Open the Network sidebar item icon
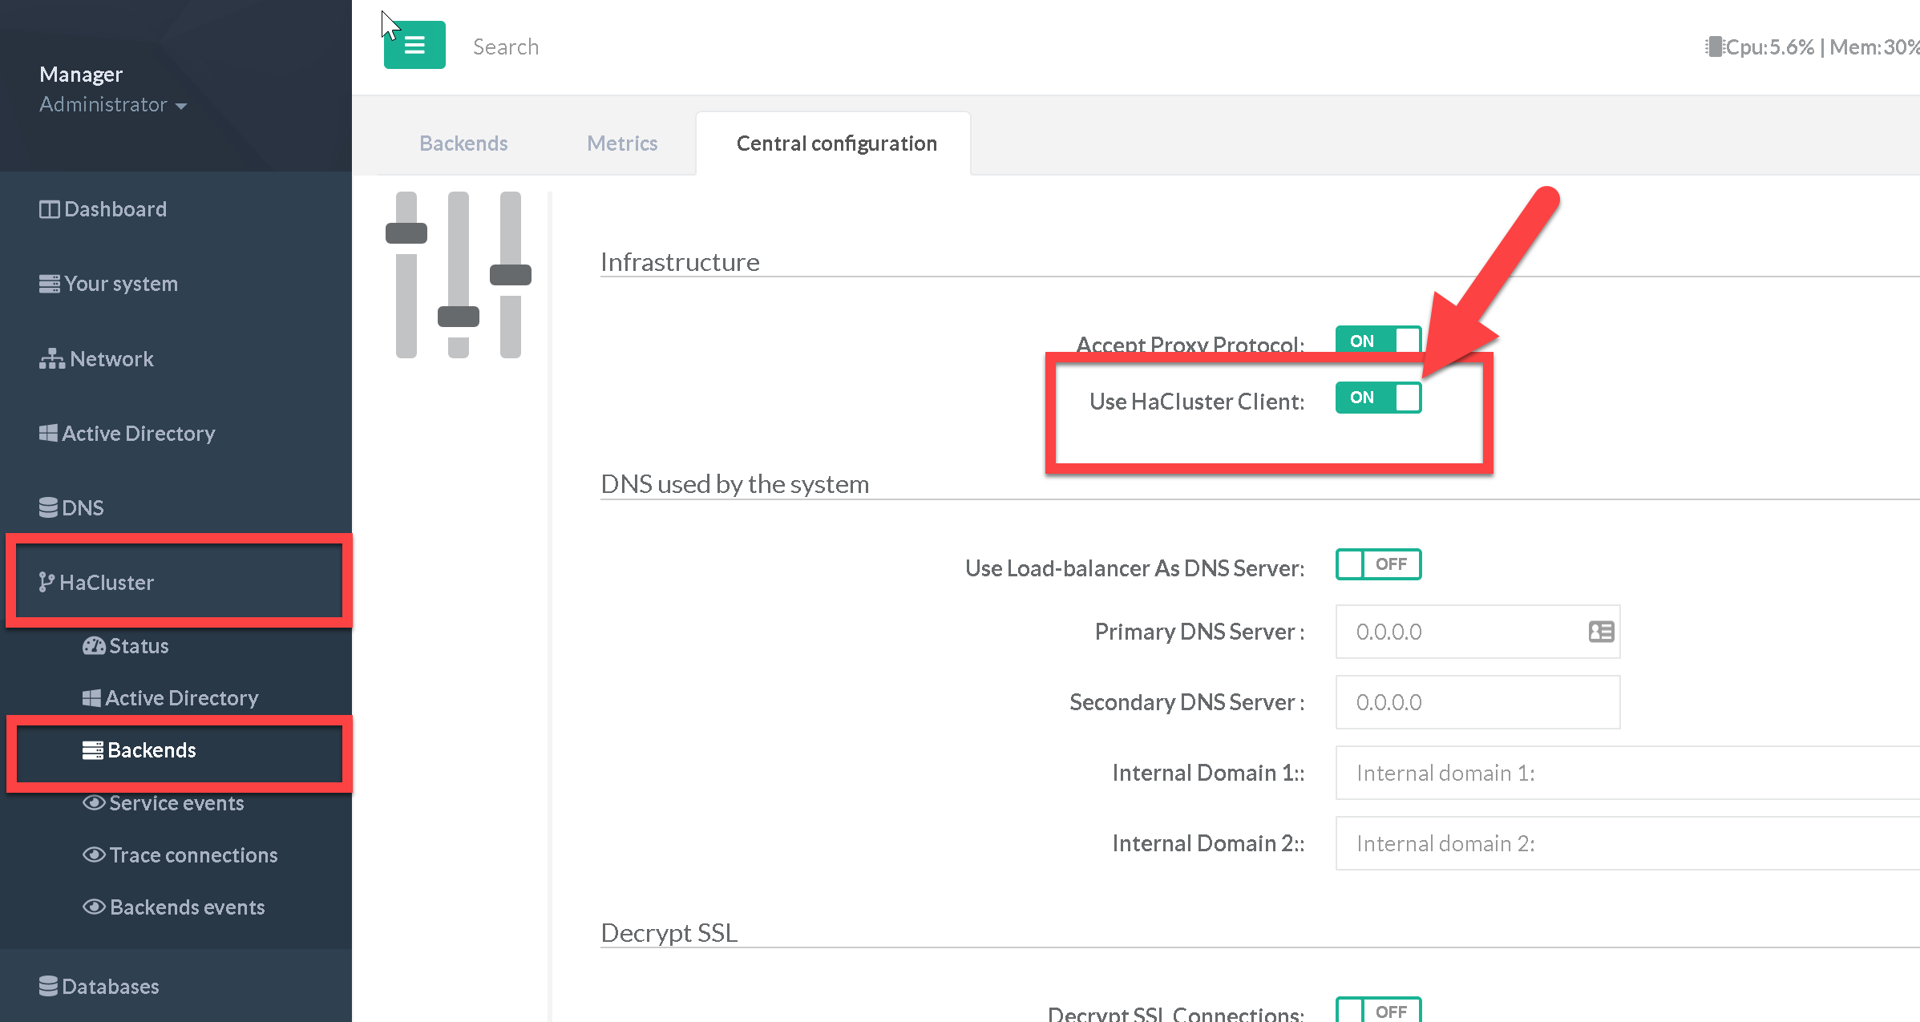 (x=52, y=359)
